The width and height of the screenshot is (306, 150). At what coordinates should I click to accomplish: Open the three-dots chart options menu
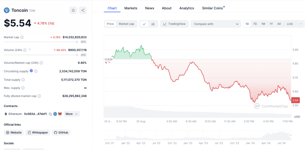[x=301, y=24]
